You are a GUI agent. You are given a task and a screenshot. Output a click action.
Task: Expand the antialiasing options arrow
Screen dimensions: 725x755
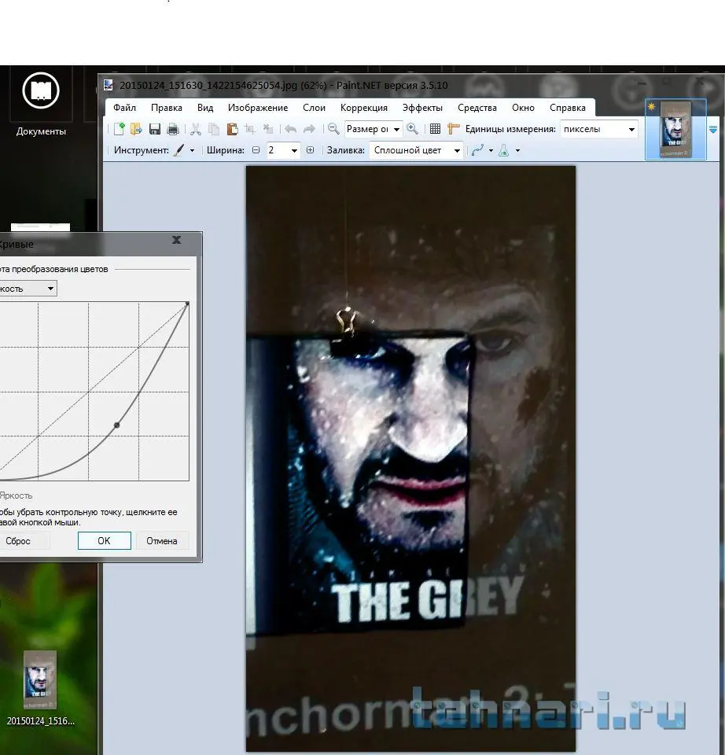[491, 151]
